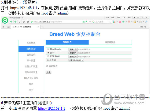Image resolution: width=151 pixels, height=111 pixels.
Task: Open the browser home page icon
Action: 24,22
